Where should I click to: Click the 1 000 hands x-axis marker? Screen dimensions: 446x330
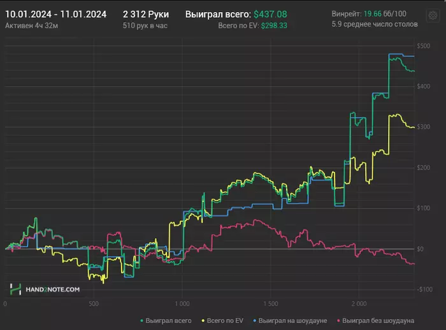[x=182, y=304]
